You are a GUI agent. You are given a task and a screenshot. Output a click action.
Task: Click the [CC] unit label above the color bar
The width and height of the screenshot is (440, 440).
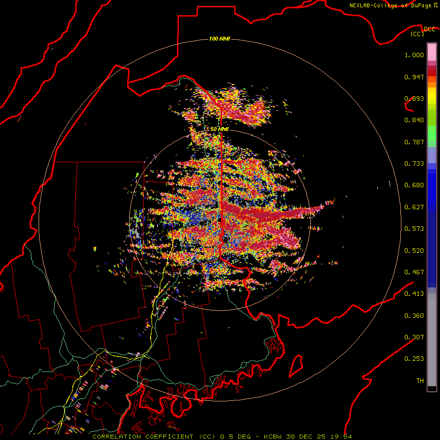(418, 34)
